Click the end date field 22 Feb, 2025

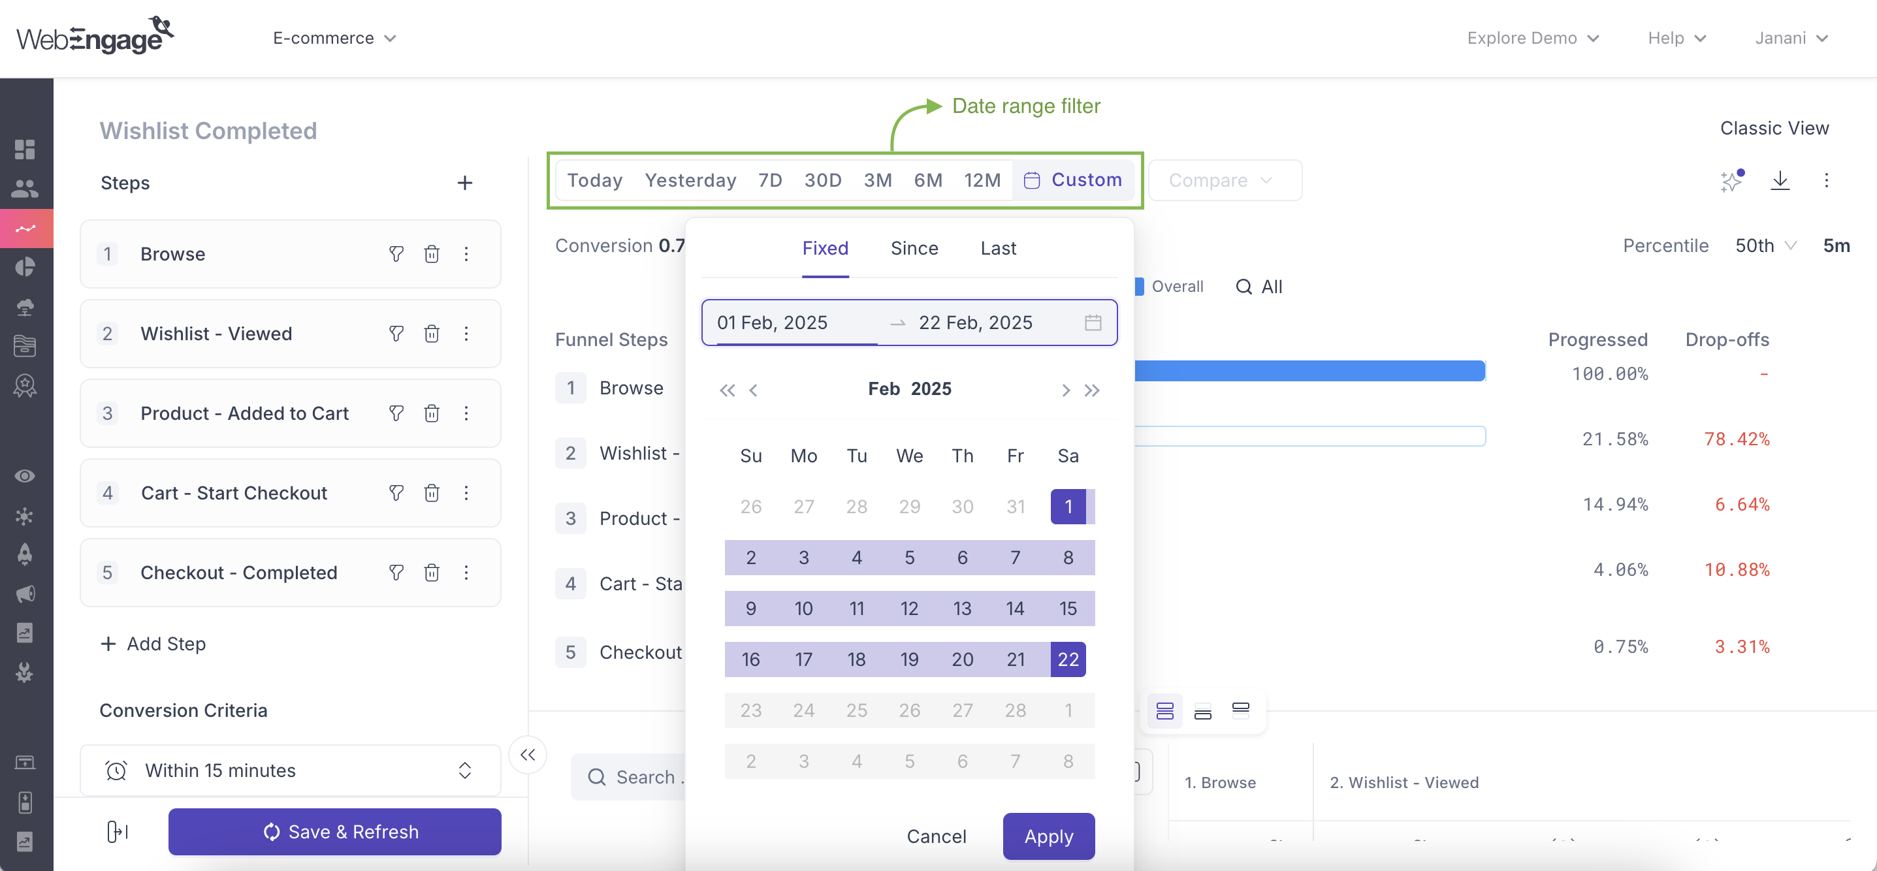[x=975, y=323]
